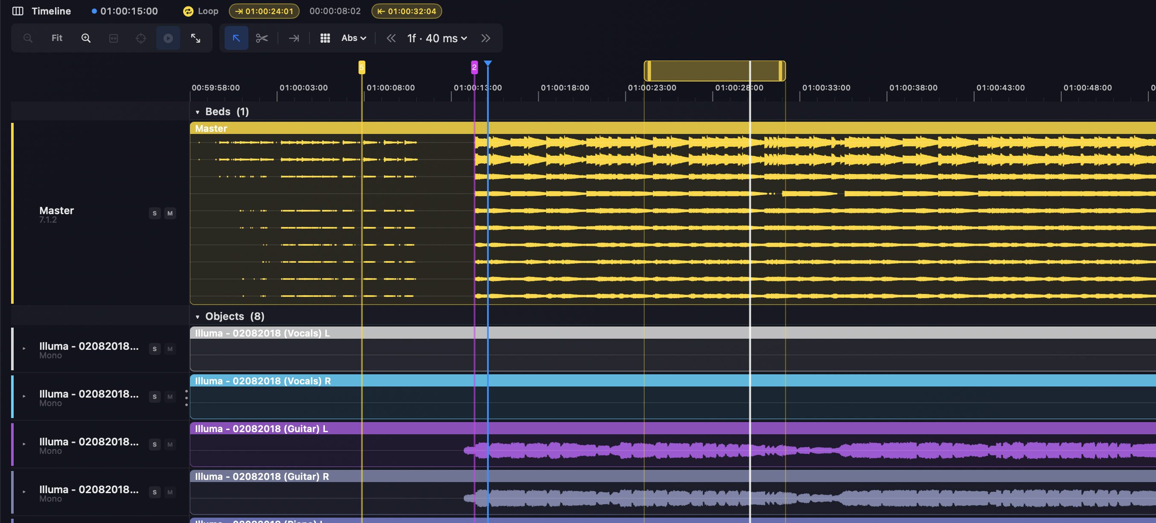Open the Abs grid mode dropdown

353,38
